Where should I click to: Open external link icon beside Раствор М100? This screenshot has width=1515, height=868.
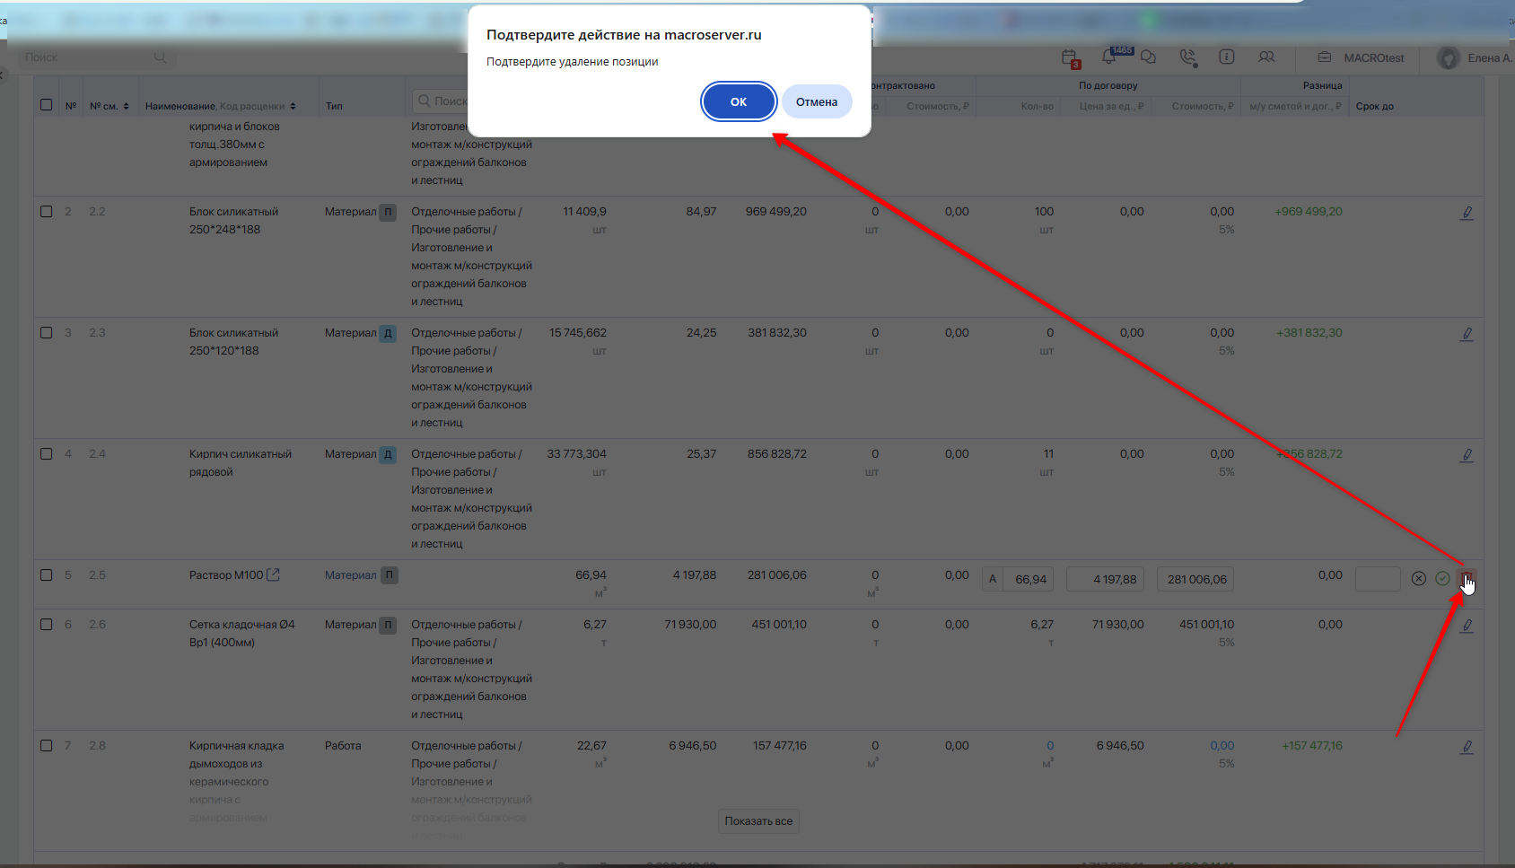tap(274, 575)
